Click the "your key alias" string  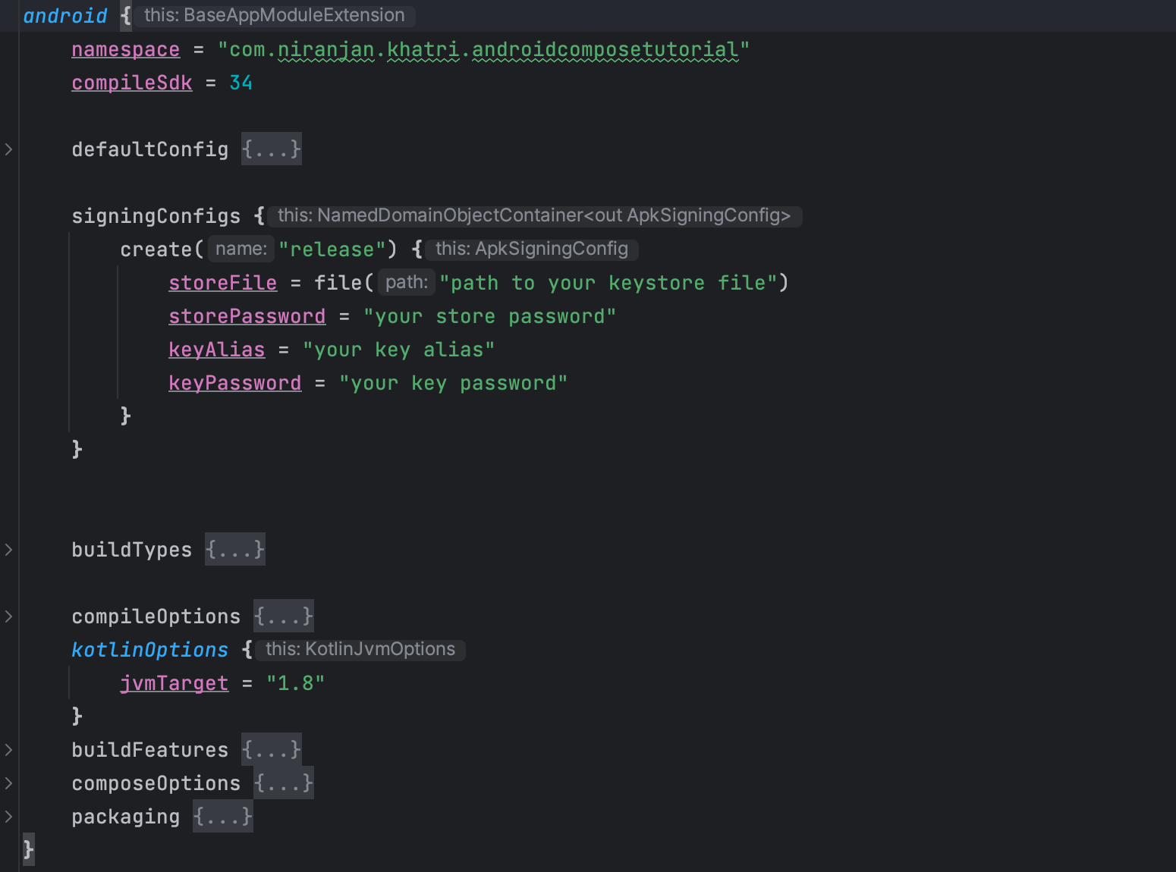(398, 350)
